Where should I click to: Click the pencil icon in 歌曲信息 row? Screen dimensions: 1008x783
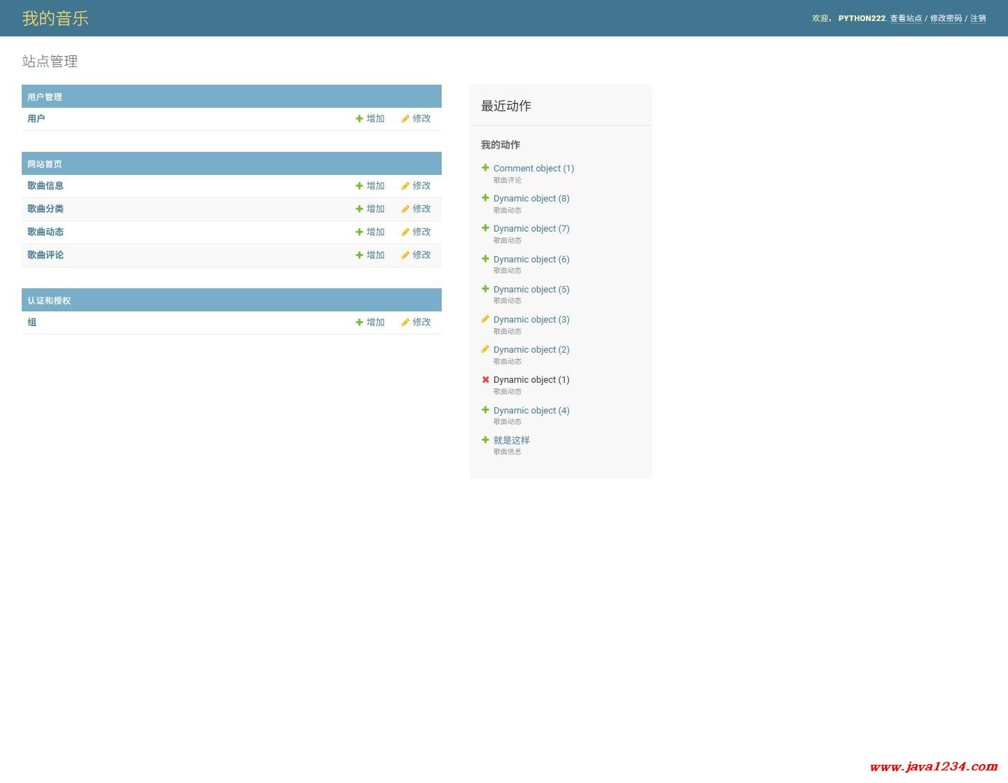pyautogui.click(x=405, y=186)
